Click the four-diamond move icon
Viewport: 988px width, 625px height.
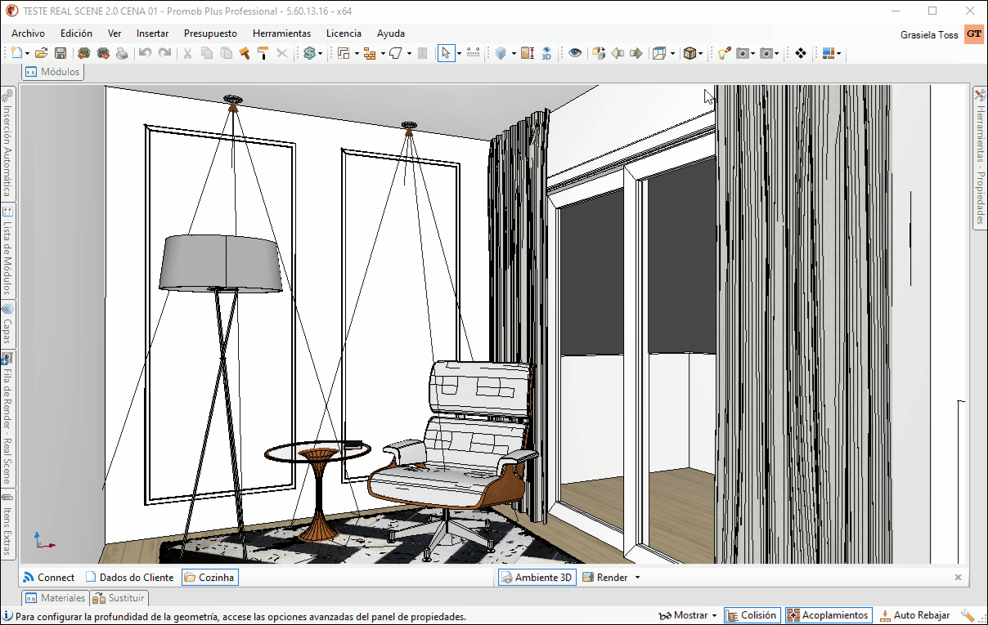click(801, 53)
